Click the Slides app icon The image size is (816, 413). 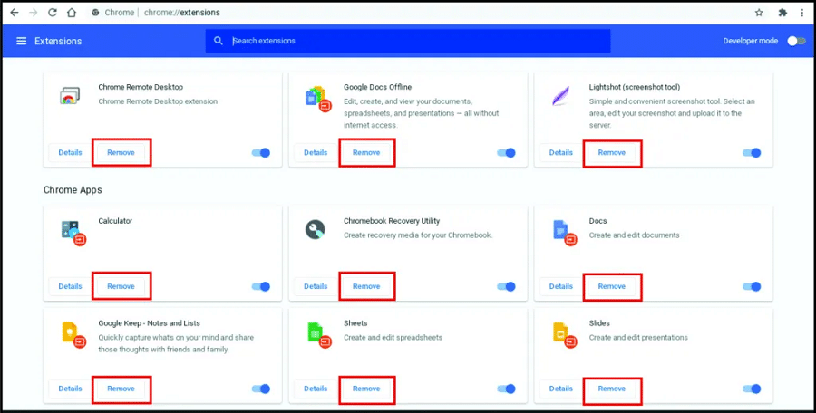pyautogui.click(x=563, y=334)
